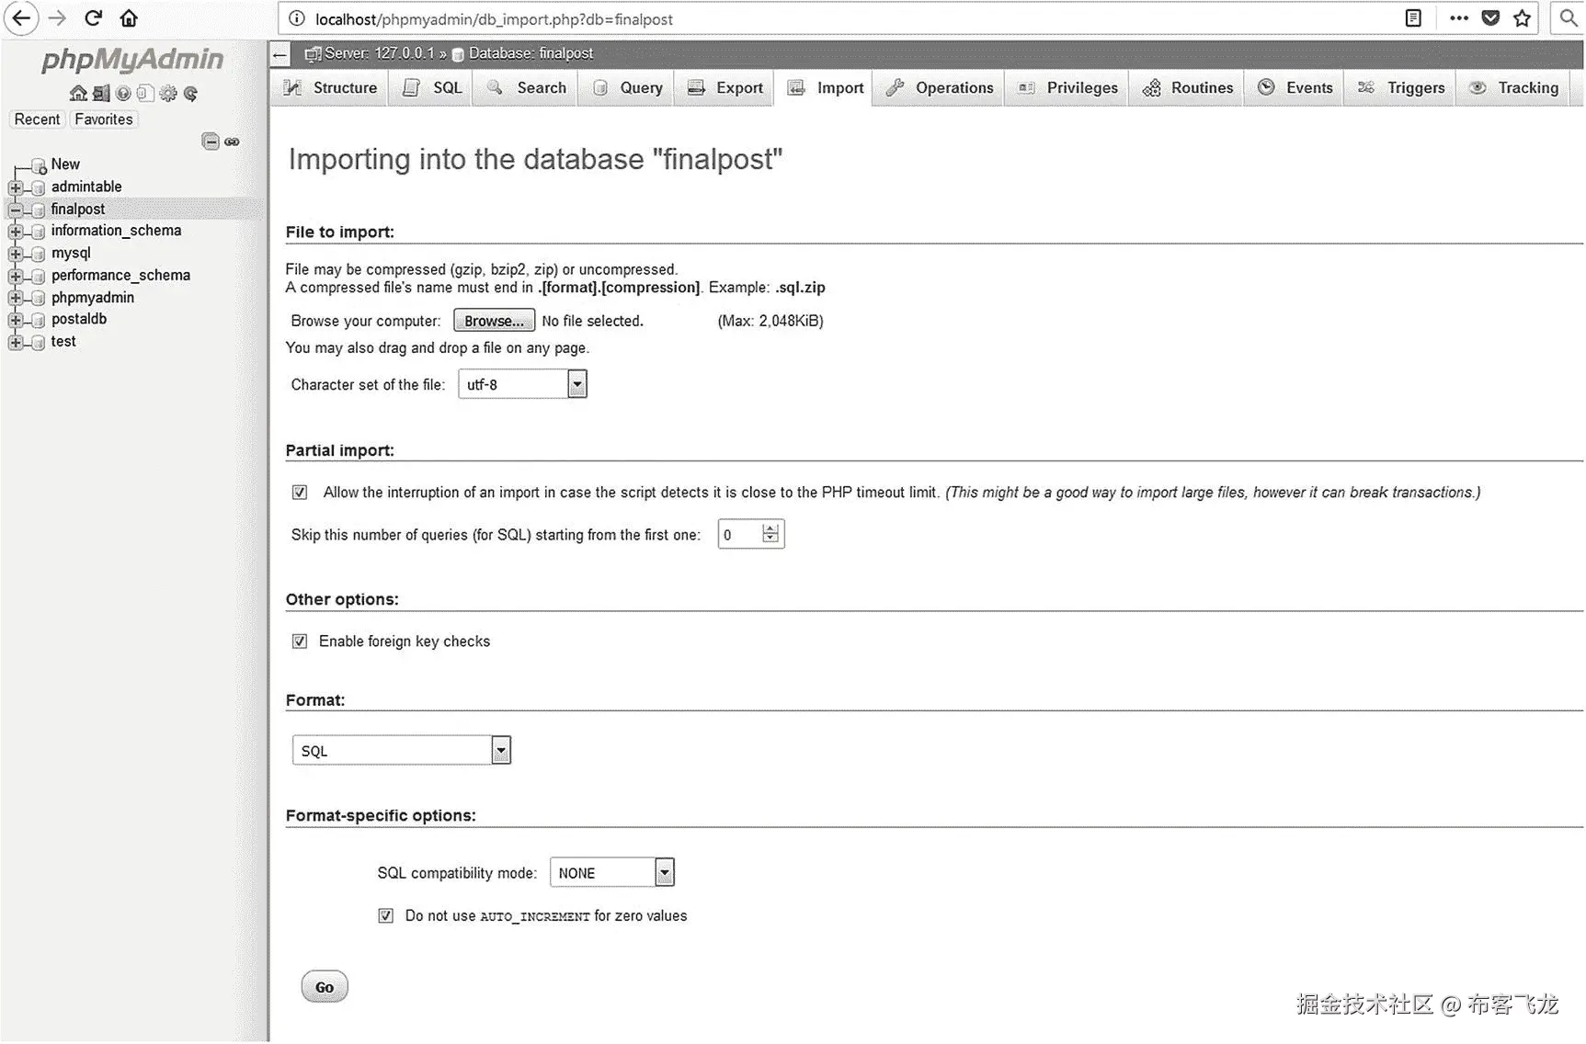
Task: Open phpMyAdmin documentation help icon
Action: tap(123, 93)
